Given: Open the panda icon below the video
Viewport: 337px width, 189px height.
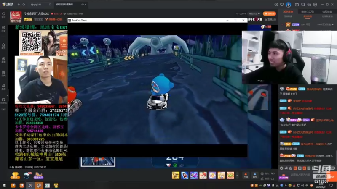Looking at the screenshot, I should (x=27, y=176).
